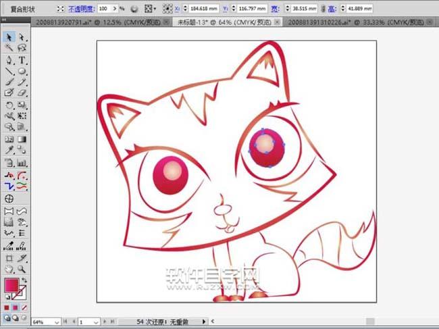This screenshot has height=329, width=439.
Task: Close the 2008813920791.ai tab
Action: pos(166,22)
